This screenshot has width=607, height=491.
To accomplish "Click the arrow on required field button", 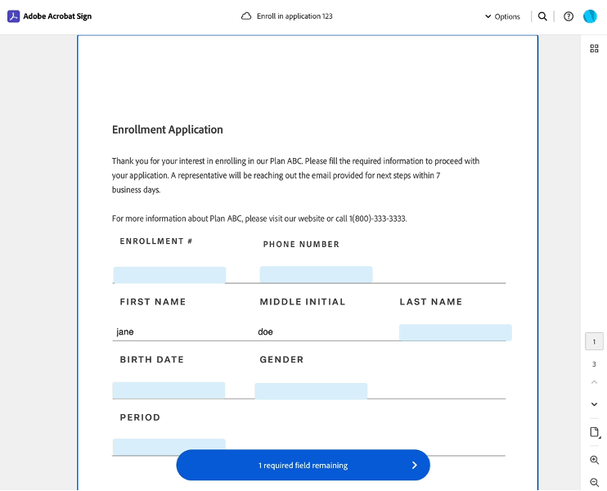I will tap(415, 465).
